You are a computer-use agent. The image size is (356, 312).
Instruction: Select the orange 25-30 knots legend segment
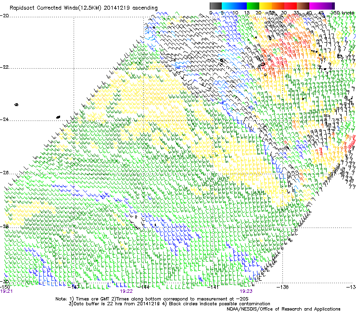(x=278, y=6)
